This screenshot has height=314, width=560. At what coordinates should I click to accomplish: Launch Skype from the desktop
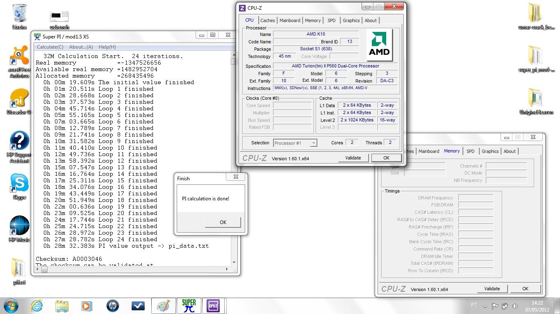19,186
